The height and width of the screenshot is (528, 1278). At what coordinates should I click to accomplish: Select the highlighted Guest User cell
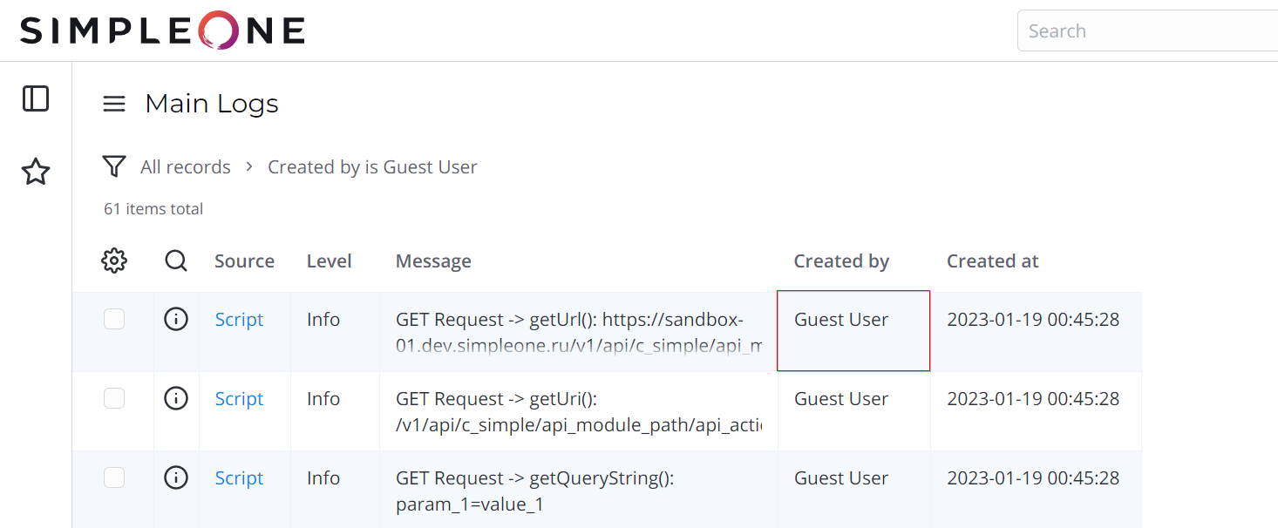click(x=853, y=331)
